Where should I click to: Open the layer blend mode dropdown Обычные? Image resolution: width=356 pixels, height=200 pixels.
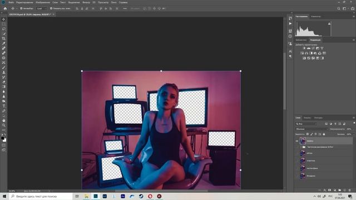(312, 129)
